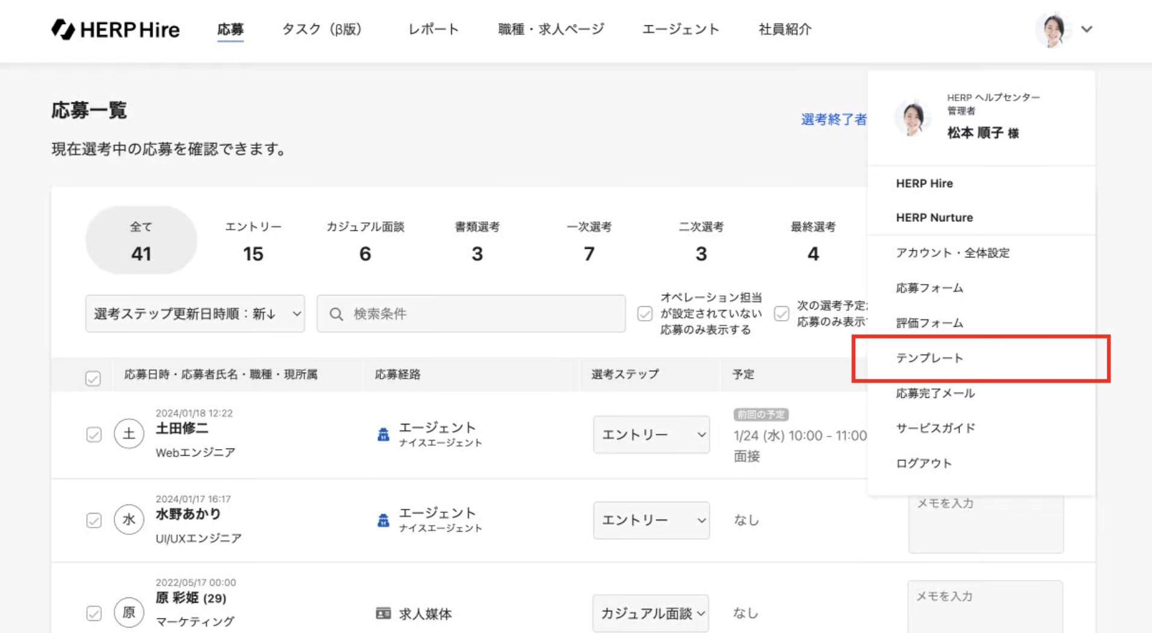Open the 選考ステップ更新日時順 sort dropdown
Screen dimensions: 1152x633
click(195, 313)
